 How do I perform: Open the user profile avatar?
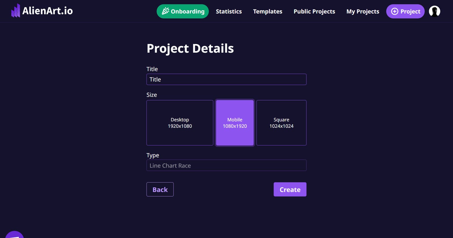click(434, 11)
